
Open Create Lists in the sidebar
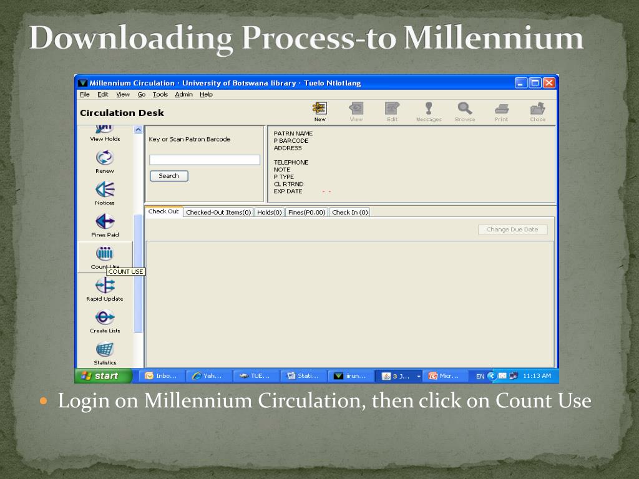pyautogui.click(x=105, y=321)
